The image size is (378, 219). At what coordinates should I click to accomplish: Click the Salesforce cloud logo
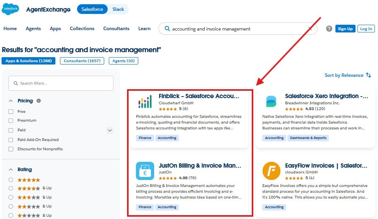coord(10,9)
